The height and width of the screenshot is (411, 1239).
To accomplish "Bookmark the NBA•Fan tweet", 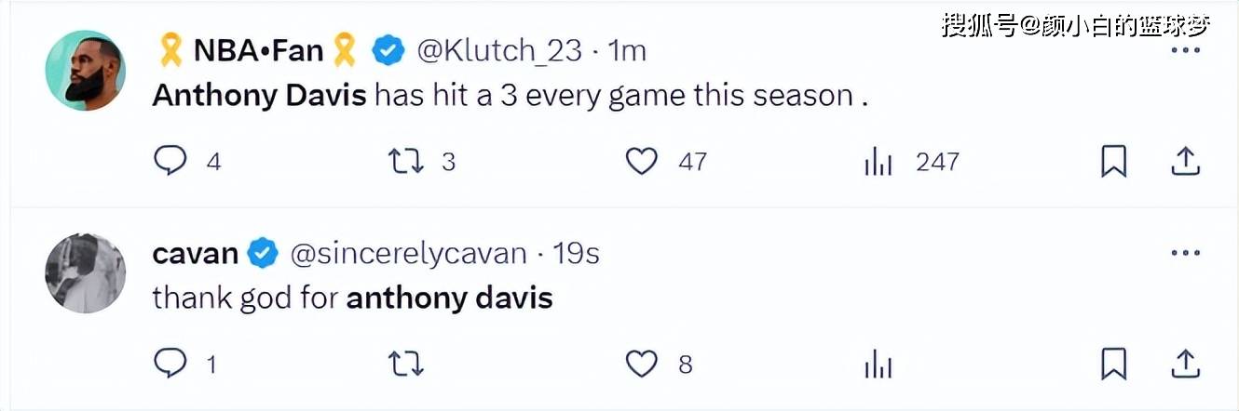I will [1114, 162].
